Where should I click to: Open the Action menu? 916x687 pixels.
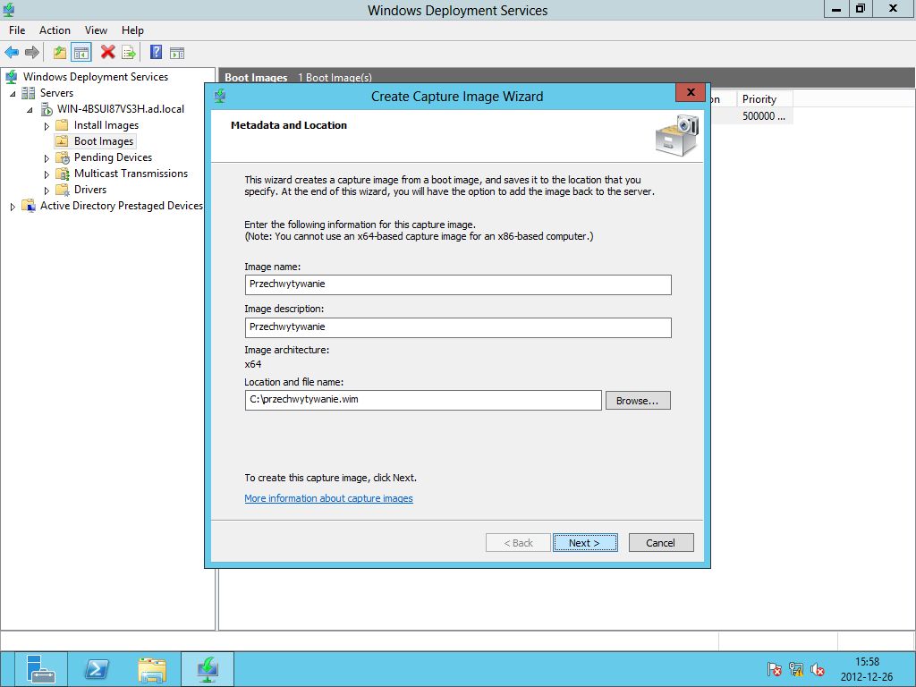(55, 30)
